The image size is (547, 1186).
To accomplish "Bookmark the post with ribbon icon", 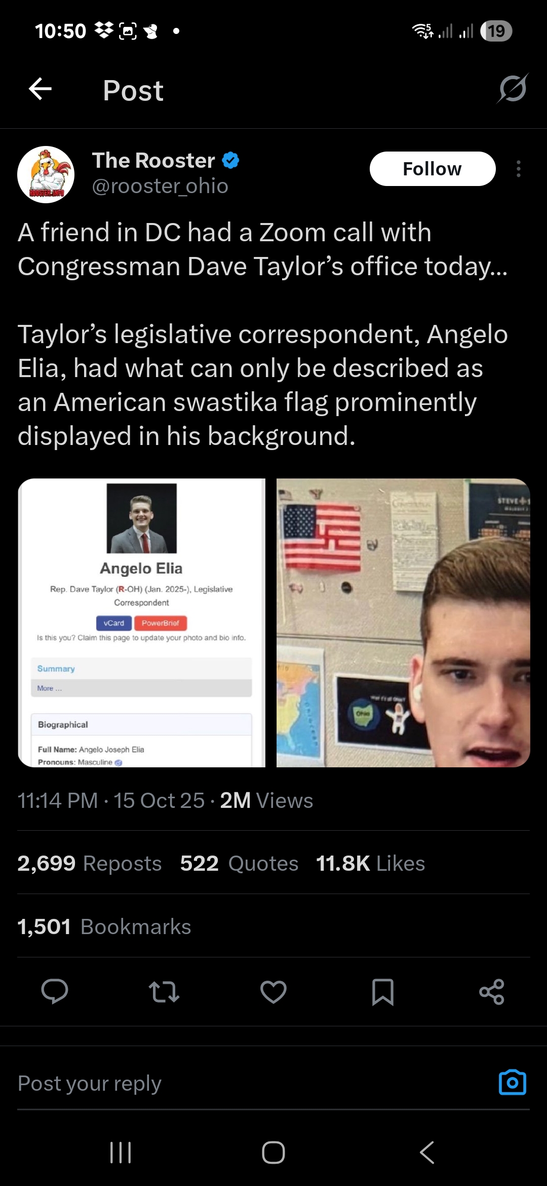I will (383, 992).
